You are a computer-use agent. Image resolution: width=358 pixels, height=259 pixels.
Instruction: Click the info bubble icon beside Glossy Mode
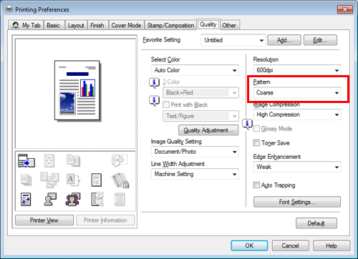(247, 124)
